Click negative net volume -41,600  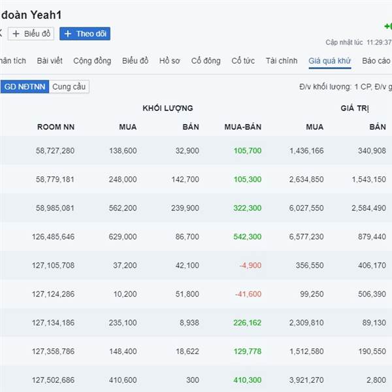coord(248,294)
